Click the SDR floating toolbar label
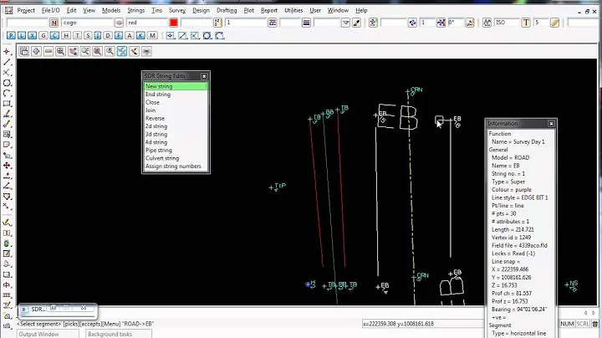 pyautogui.click(x=38, y=310)
